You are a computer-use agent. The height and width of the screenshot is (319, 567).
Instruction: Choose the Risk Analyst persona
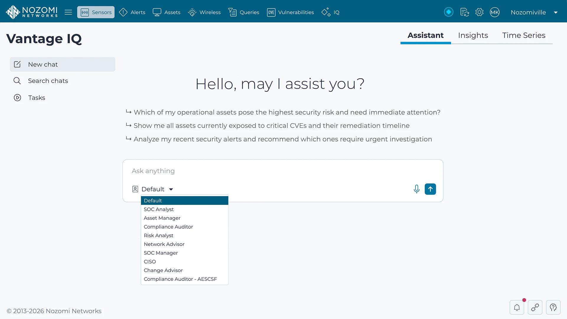pyautogui.click(x=185, y=235)
